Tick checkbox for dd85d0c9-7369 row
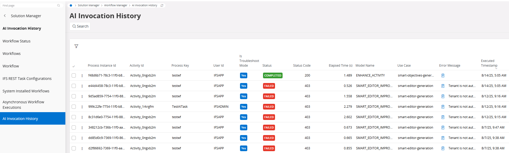The image size is (509, 153). click(74, 138)
